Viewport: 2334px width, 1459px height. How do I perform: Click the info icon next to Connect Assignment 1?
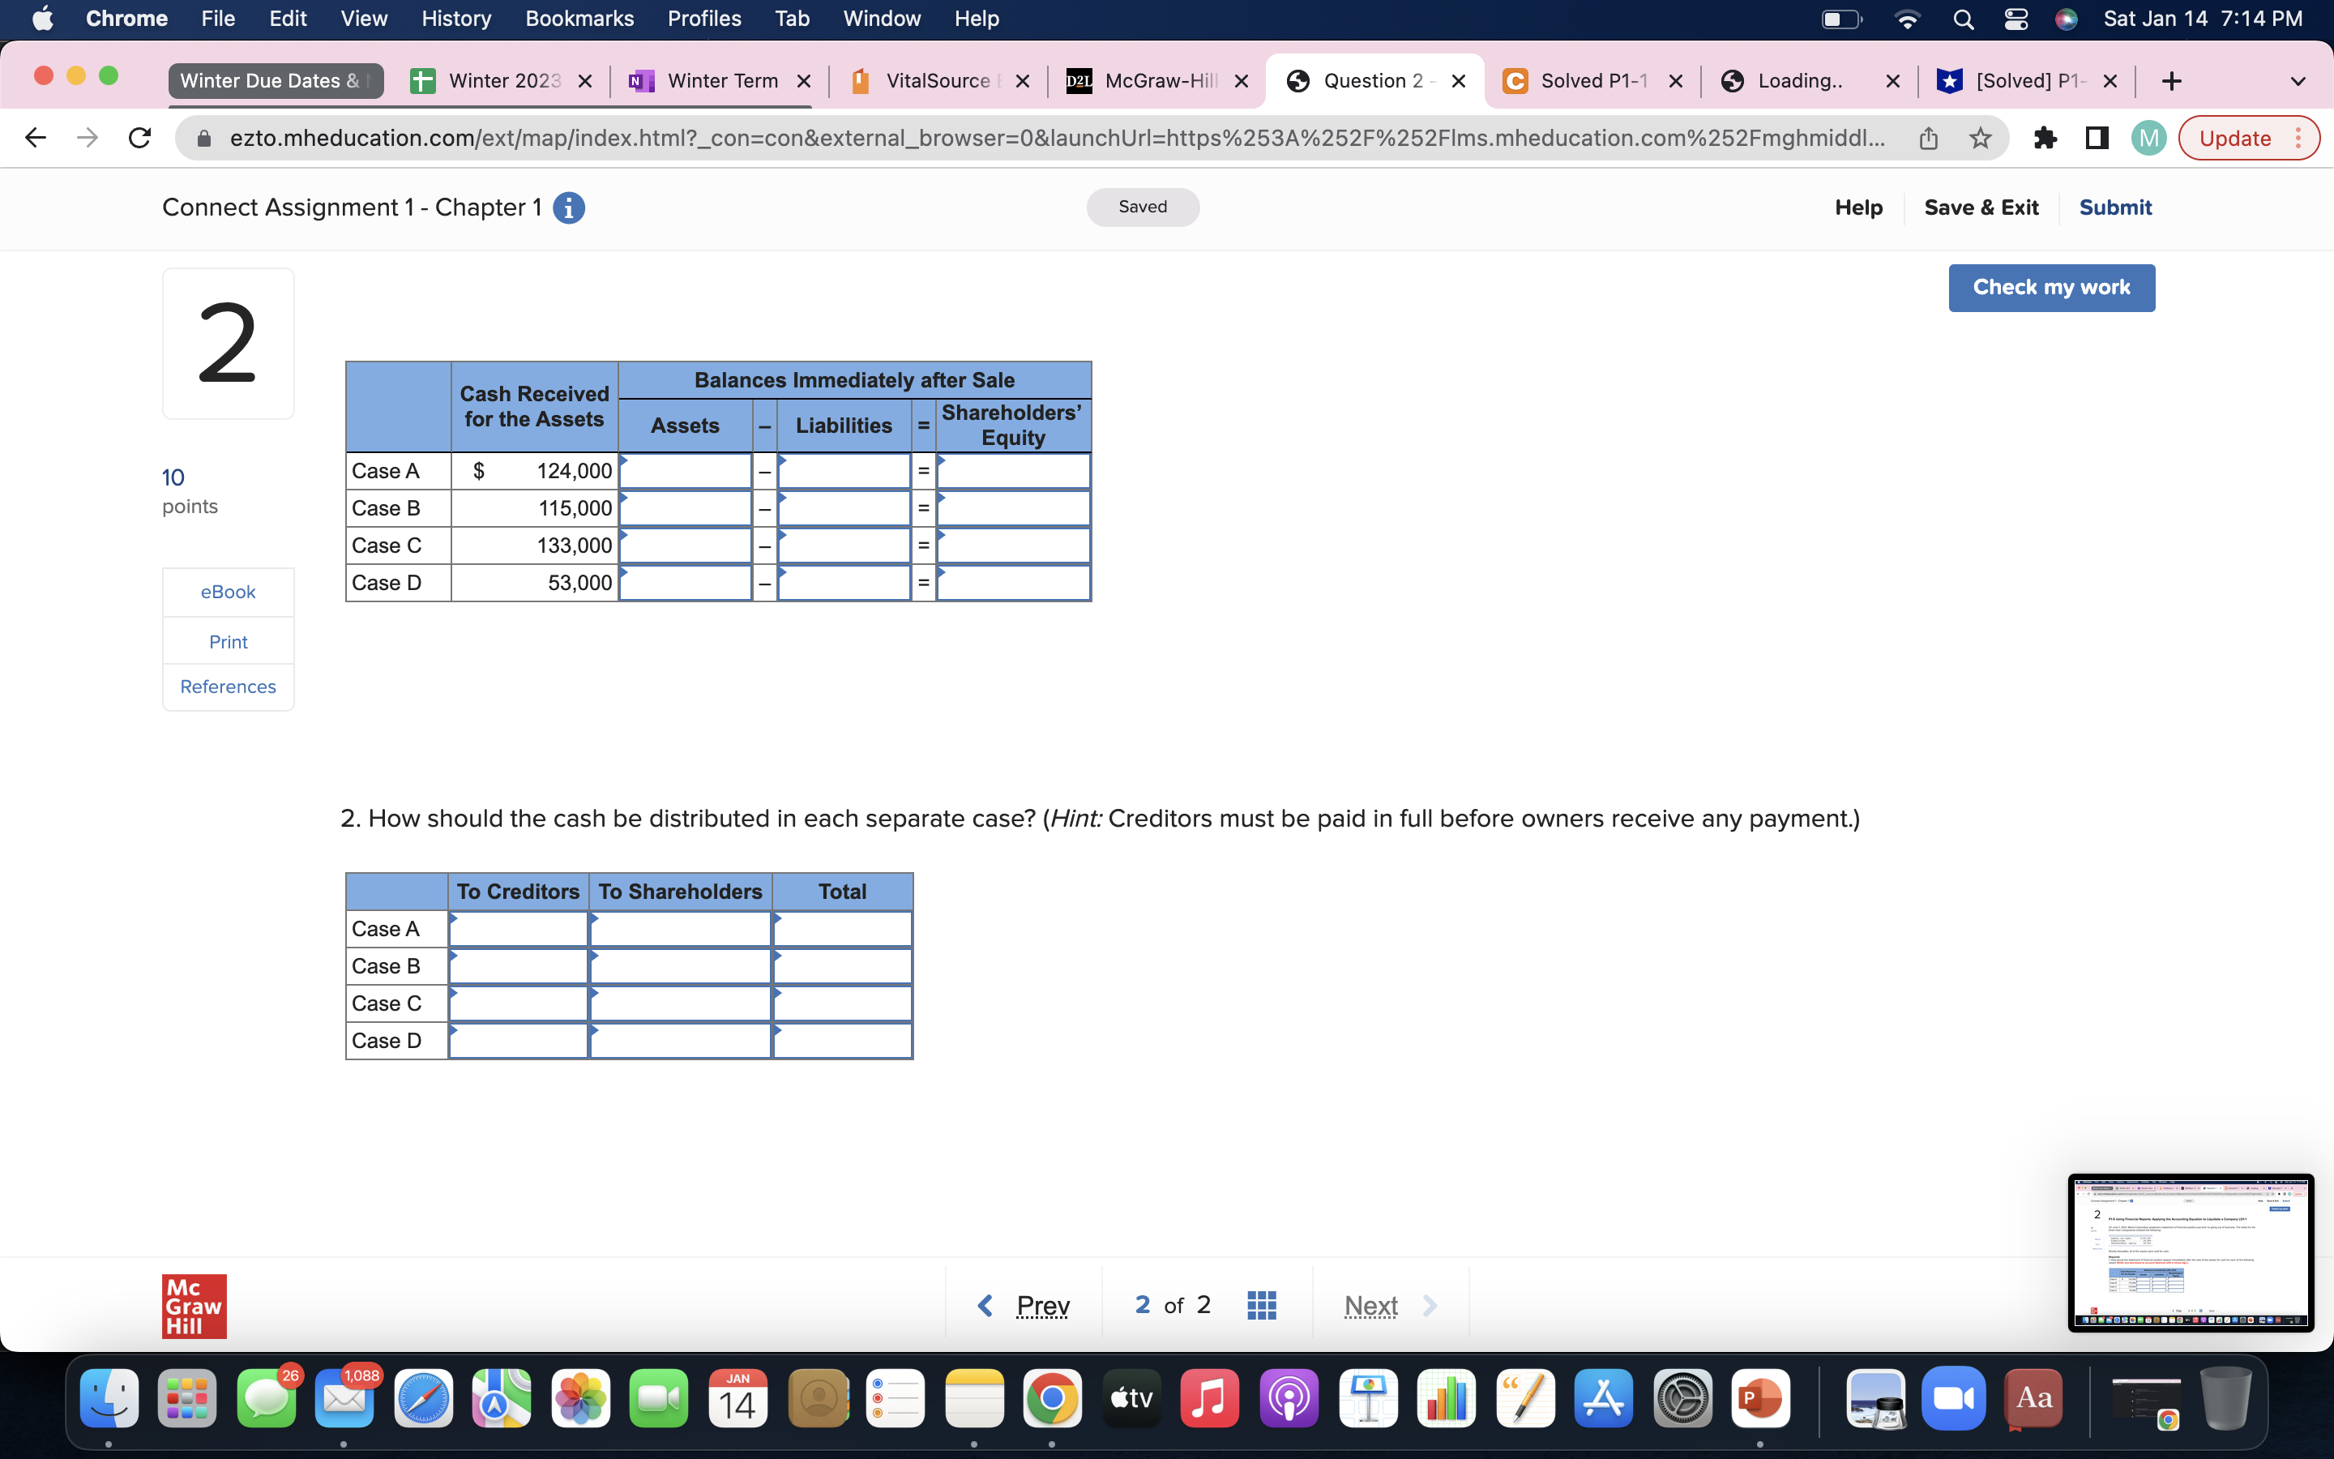coord(569,207)
